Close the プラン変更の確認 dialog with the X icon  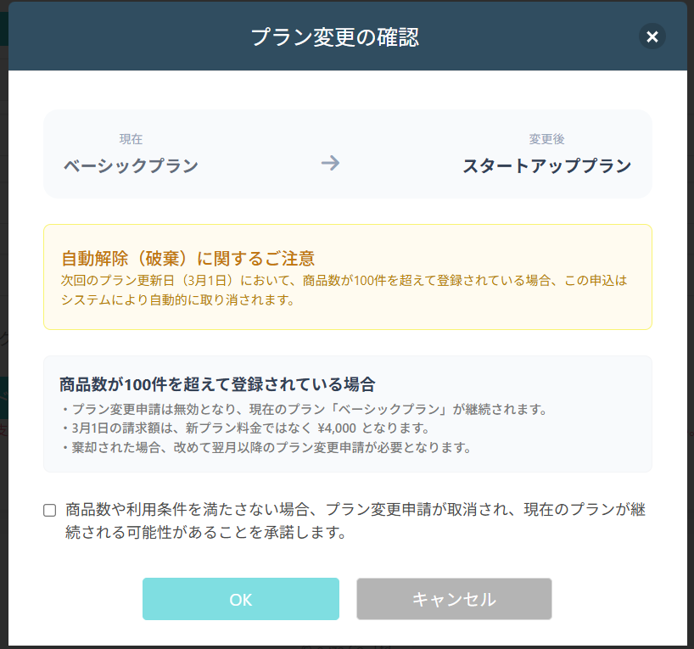click(x=652, y=36)
